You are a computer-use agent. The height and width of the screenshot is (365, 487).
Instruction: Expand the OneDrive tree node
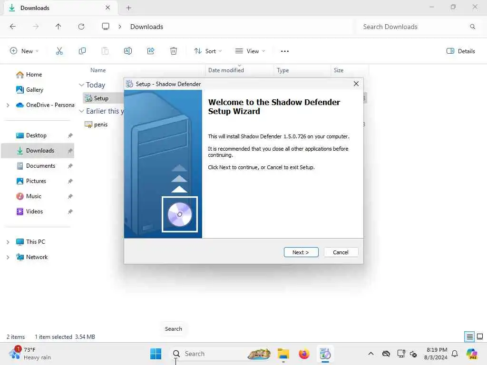[8, 105]
